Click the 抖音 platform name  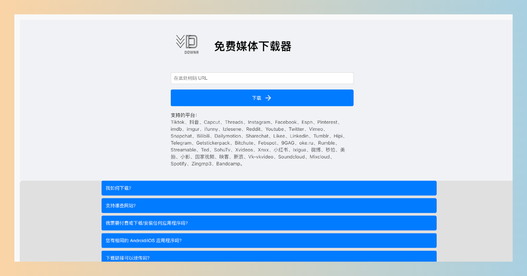(194, 122)
